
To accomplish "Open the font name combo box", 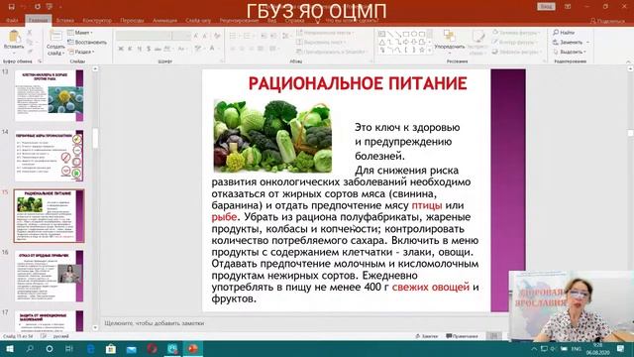I will (144, 36).
